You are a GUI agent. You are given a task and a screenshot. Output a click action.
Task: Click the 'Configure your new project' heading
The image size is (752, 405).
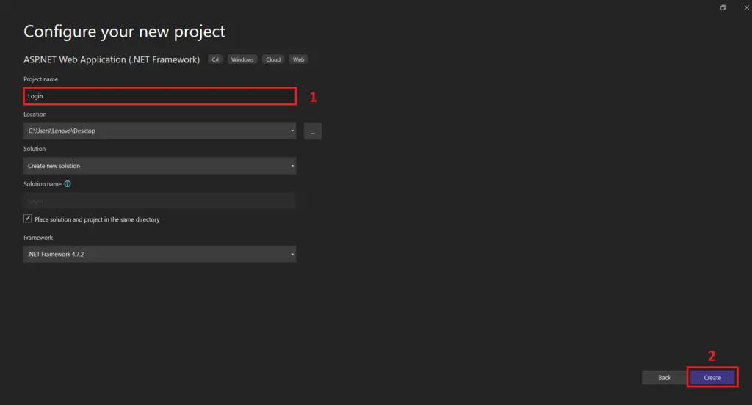click(124, 32)
